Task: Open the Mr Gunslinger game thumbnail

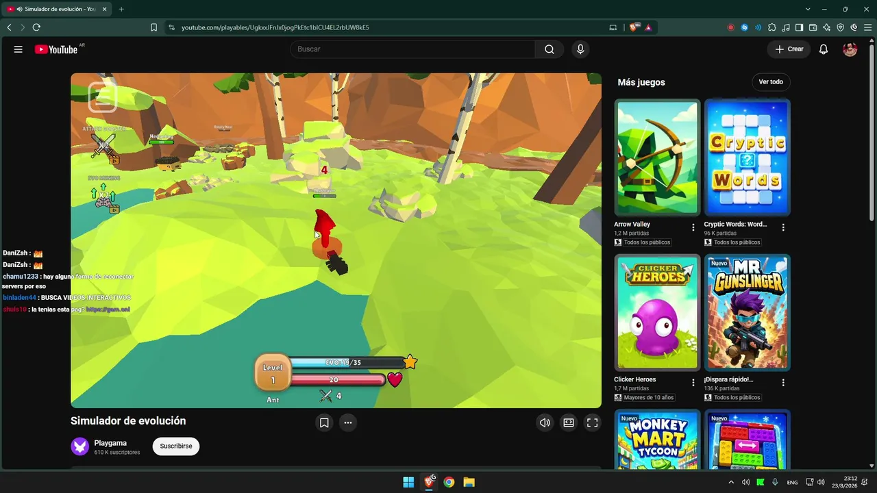Action: point(747,313)
